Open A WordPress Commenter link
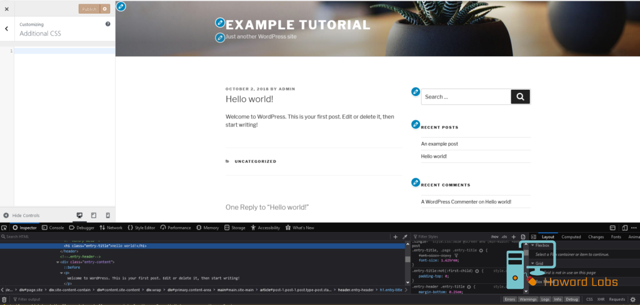This screenshot has width=640, height=305. (x=449, y=201)
